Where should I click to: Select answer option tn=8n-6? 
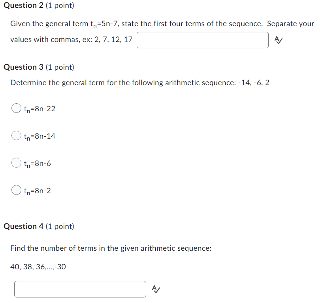point(16,162)
